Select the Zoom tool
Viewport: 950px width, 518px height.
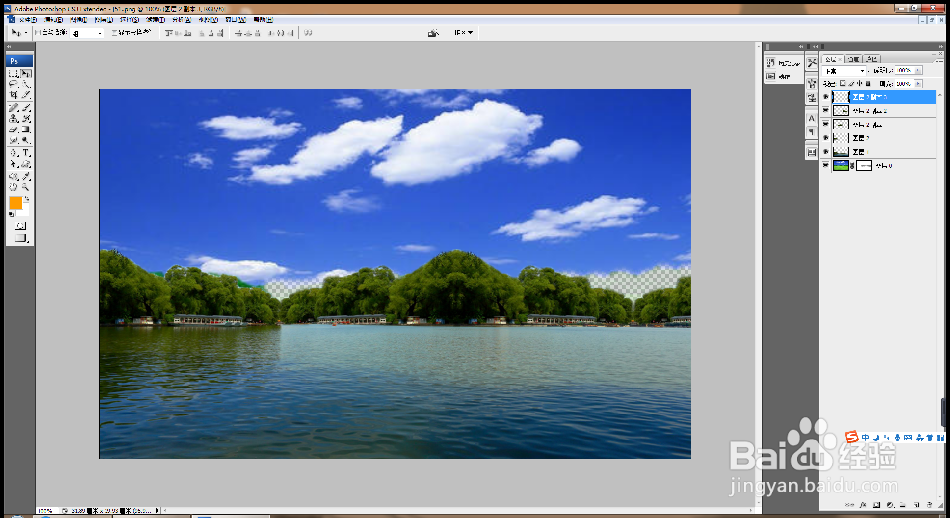(26, 187)
